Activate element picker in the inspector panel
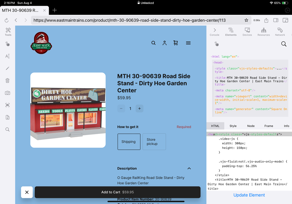Screen dimensions: 292x204 tap(216, 44)
